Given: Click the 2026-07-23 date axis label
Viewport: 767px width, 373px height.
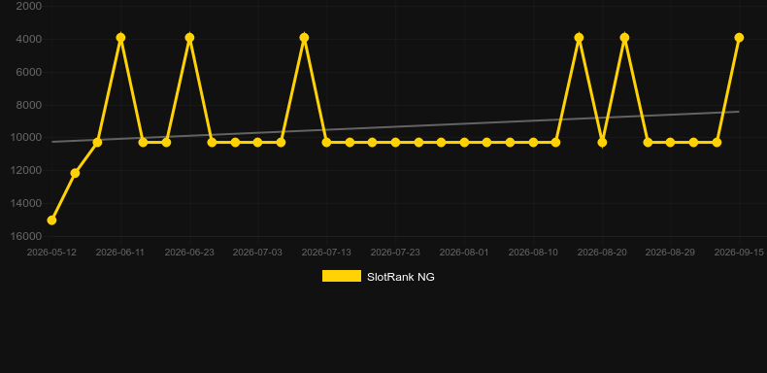Looking at the screenshot, I should [395, 253].
